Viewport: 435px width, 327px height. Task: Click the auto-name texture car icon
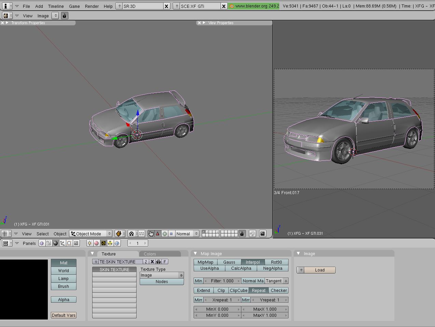[x=158, y=262]
